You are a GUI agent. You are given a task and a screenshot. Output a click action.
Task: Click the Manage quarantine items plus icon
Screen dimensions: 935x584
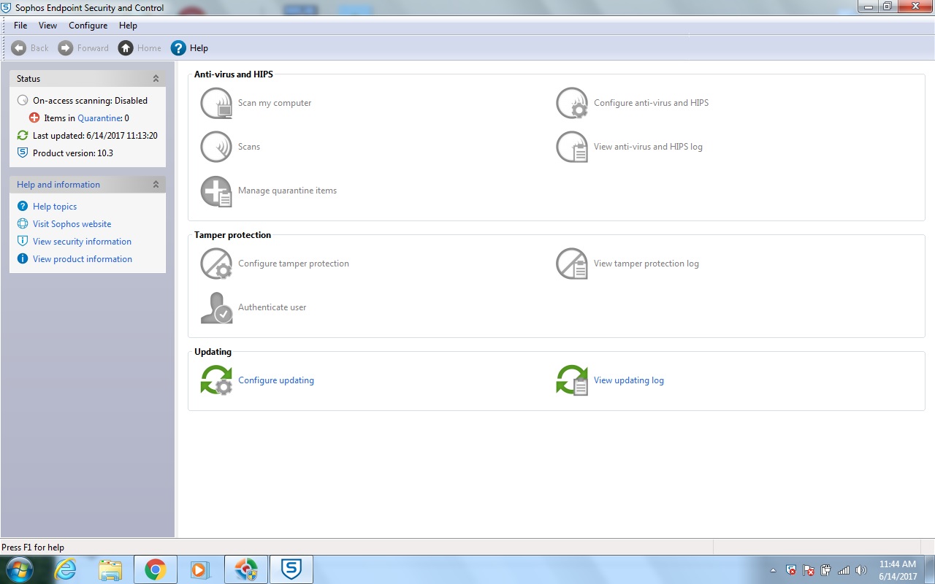(216, 191)
